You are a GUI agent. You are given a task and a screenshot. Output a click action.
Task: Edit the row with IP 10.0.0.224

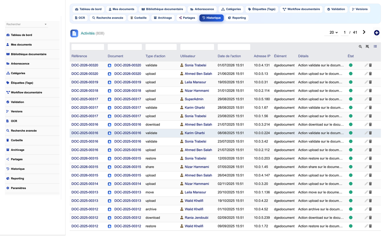(366, 133)
